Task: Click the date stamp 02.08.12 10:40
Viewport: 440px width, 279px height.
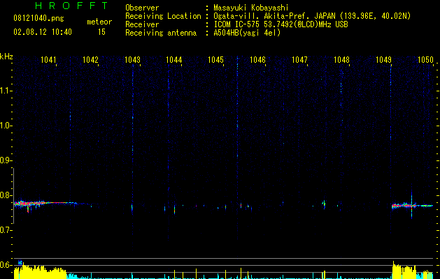Action: [43, 32]
